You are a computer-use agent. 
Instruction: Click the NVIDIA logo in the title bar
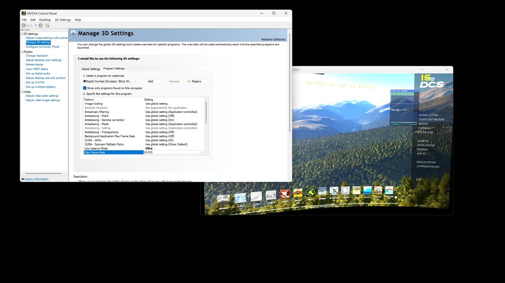(x=24, y=13)
